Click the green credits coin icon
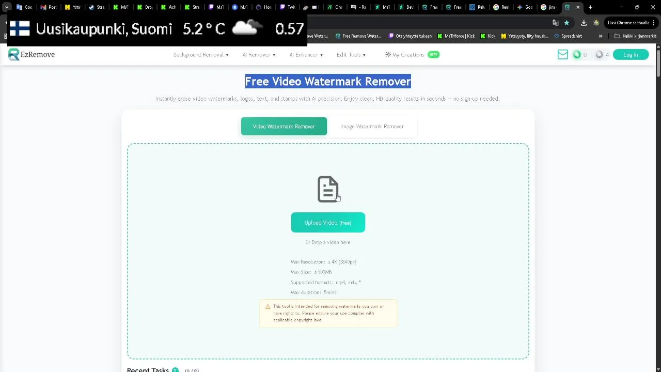661x372 pixels. (x=577, y=55)
